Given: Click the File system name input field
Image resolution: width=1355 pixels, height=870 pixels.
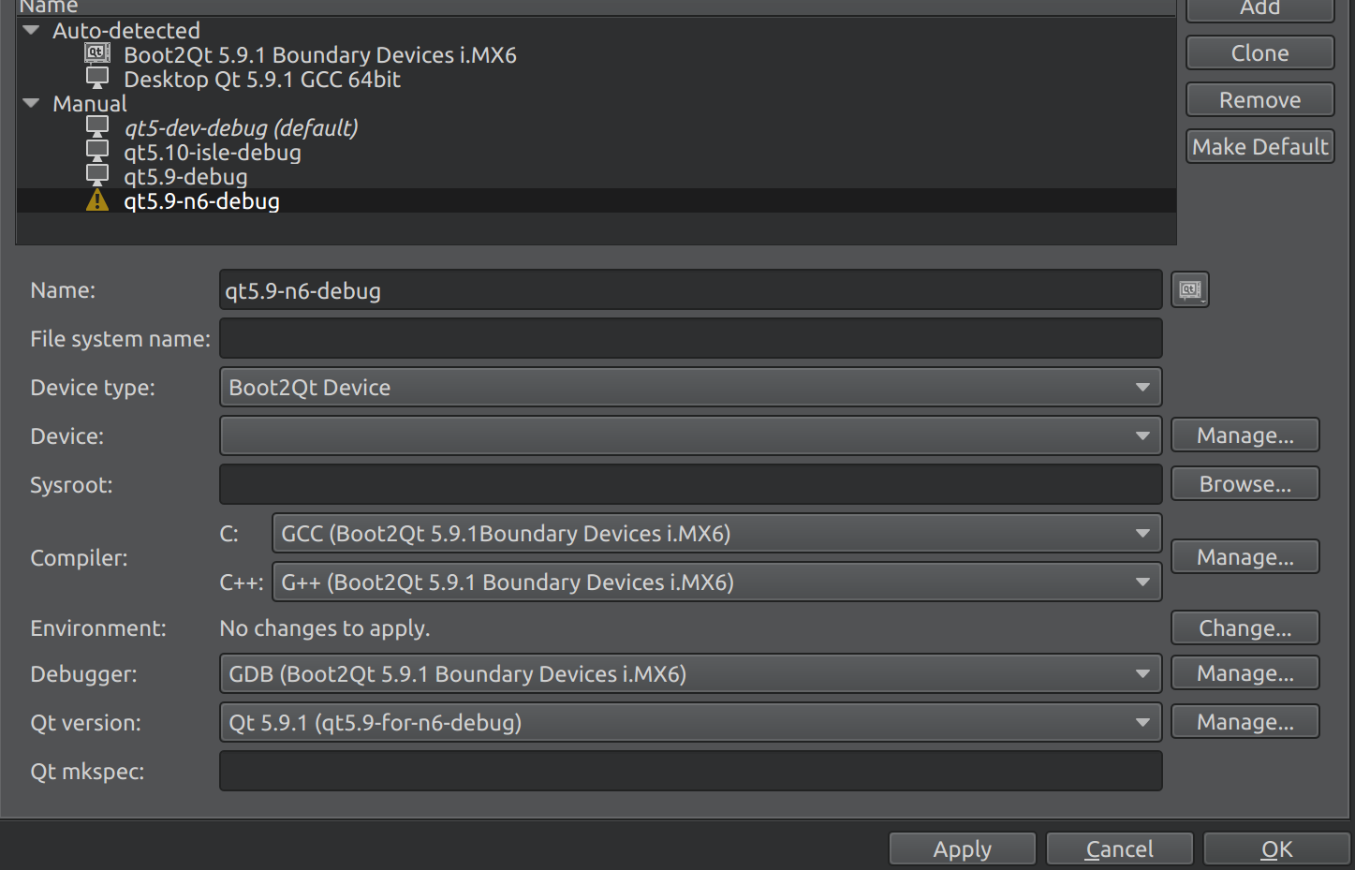Looking at the screenshot, I should click(690, 339).
